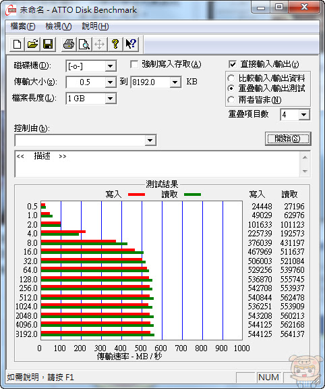Select the 兩者皆非 radio button
This screenshot has height=389, width=325.
pyautogui.click(x=231, y=100)
